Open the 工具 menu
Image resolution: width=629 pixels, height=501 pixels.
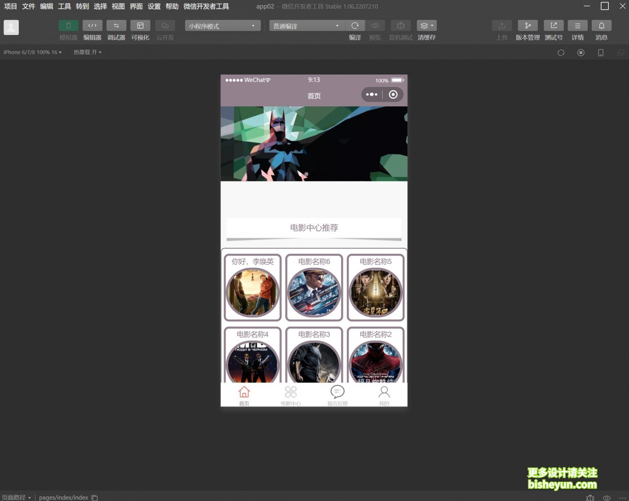64,6
